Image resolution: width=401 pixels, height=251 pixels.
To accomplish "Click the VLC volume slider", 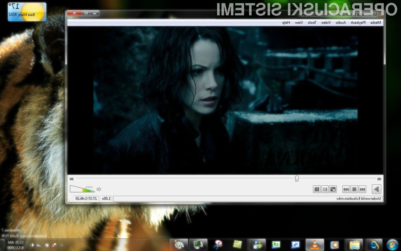I will (82, 189).
